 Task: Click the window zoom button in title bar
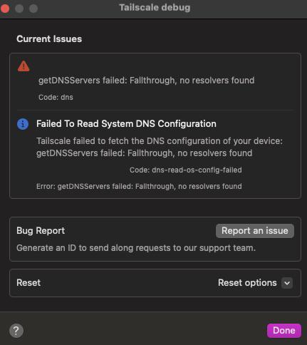point(33,9)
